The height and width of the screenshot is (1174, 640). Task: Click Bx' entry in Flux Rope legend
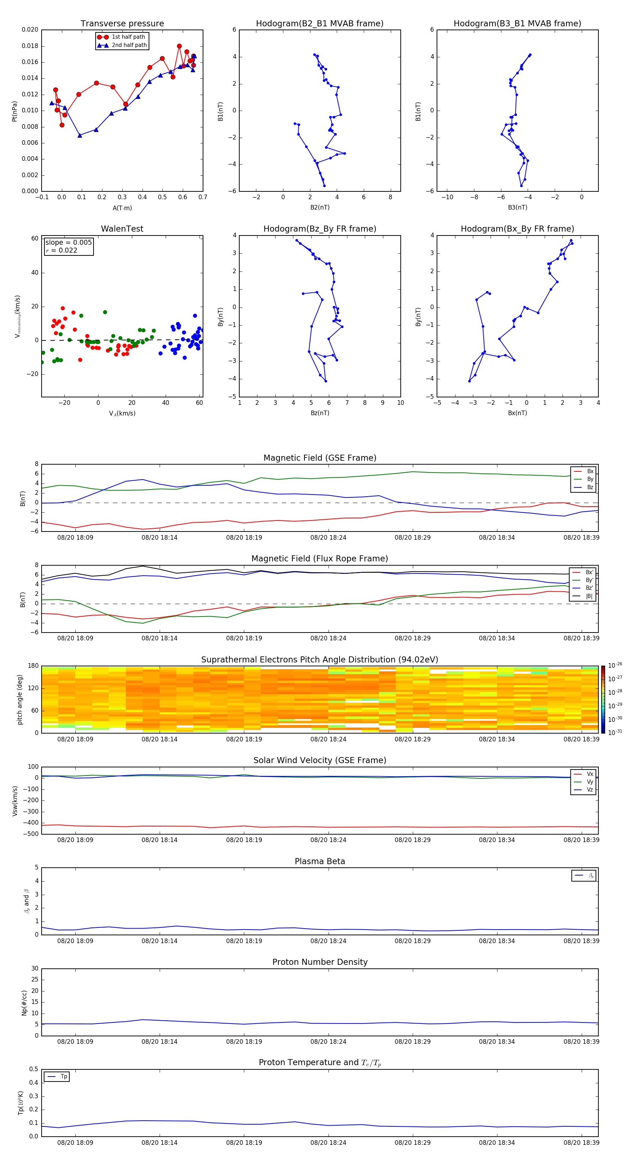point(583,572)
